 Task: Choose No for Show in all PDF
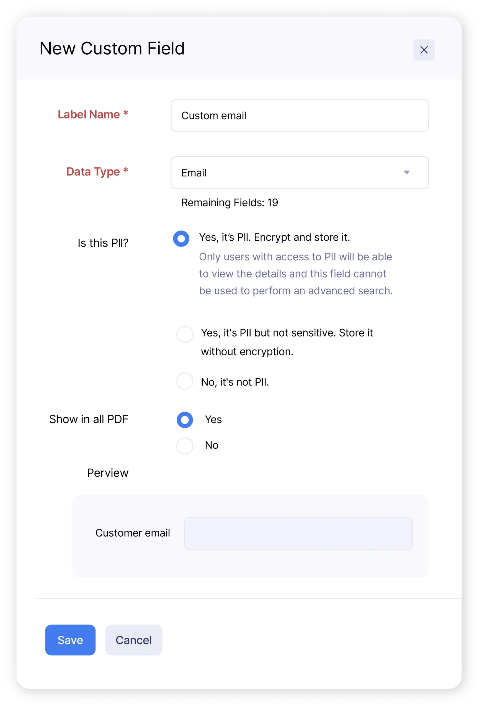(185, 446)
